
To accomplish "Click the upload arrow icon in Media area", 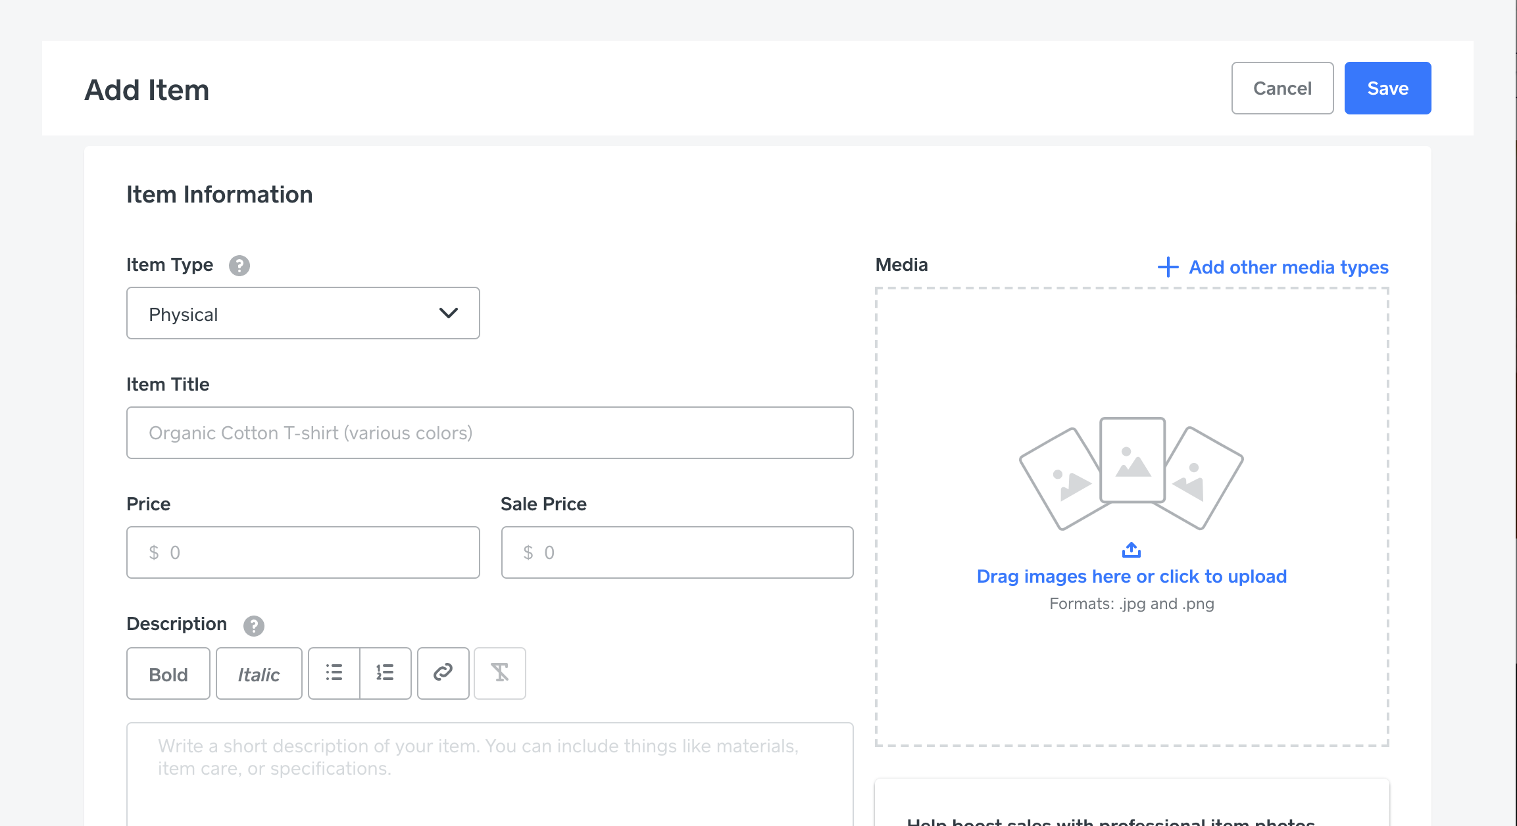I will click(x=1132, y=550).
